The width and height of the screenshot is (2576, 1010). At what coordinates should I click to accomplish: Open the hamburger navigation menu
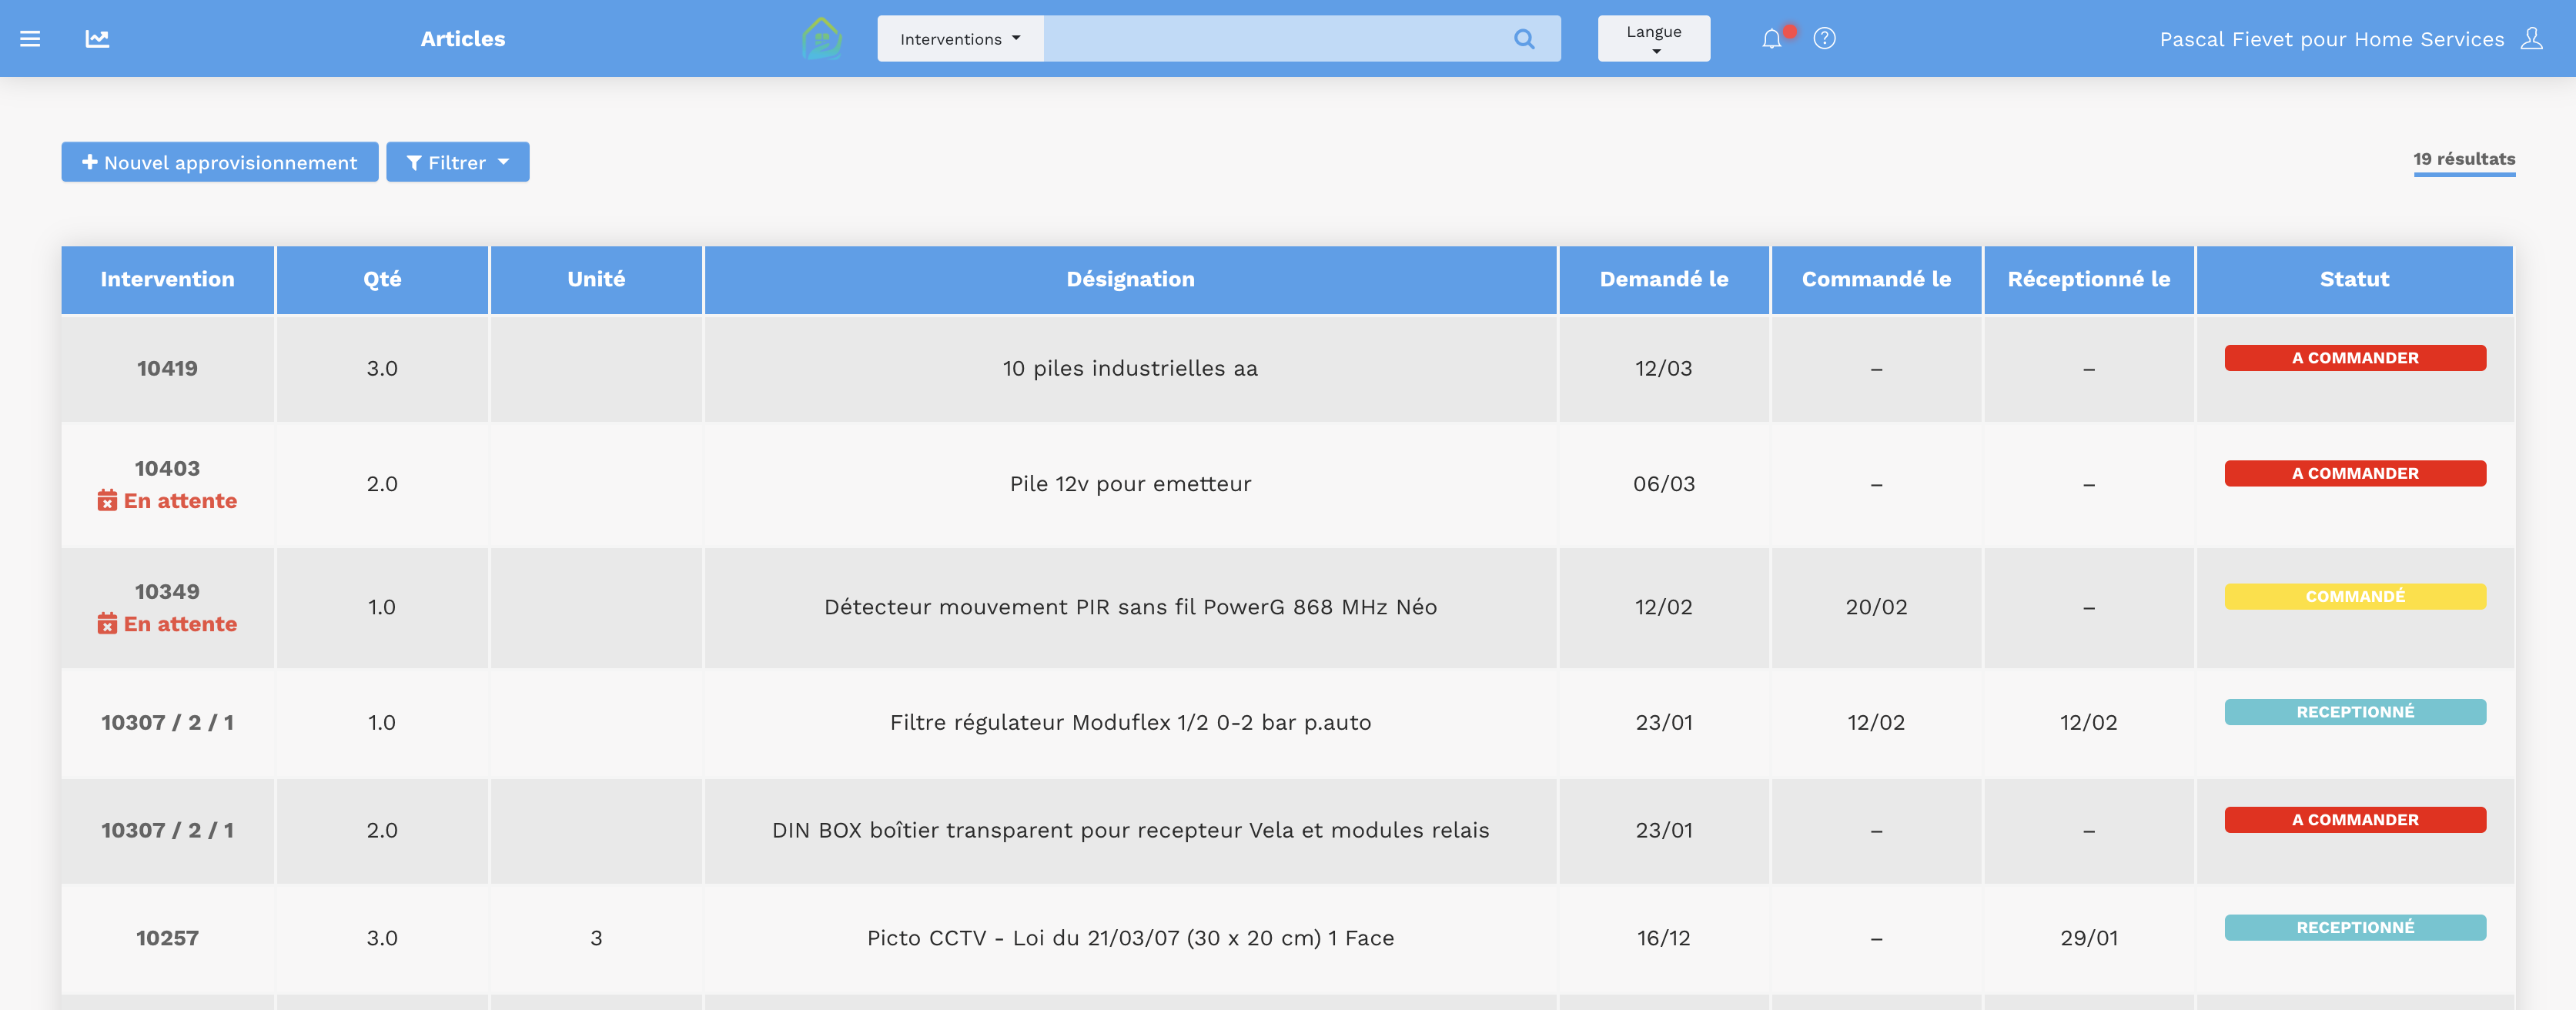[x=30, y=39]
